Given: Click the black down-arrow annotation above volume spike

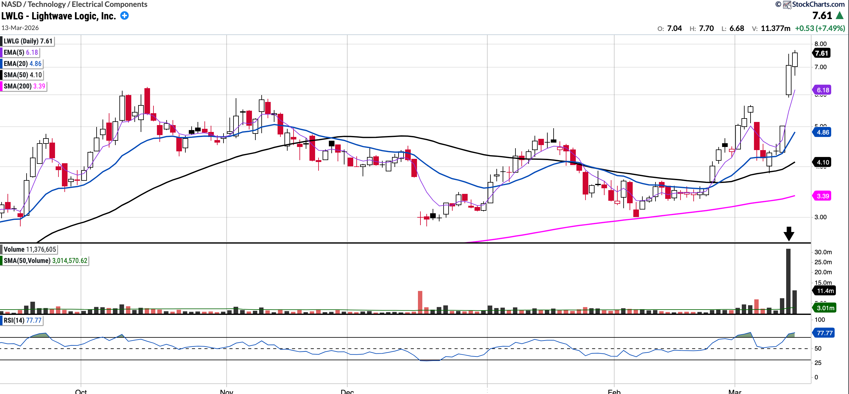Looking at the screenshot, I should (x=789, y=234).
